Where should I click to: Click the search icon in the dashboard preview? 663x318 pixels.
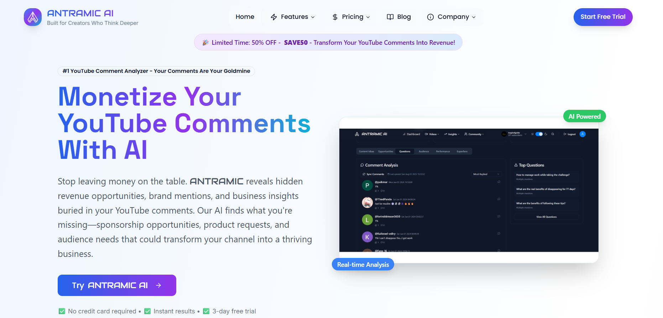553,134
